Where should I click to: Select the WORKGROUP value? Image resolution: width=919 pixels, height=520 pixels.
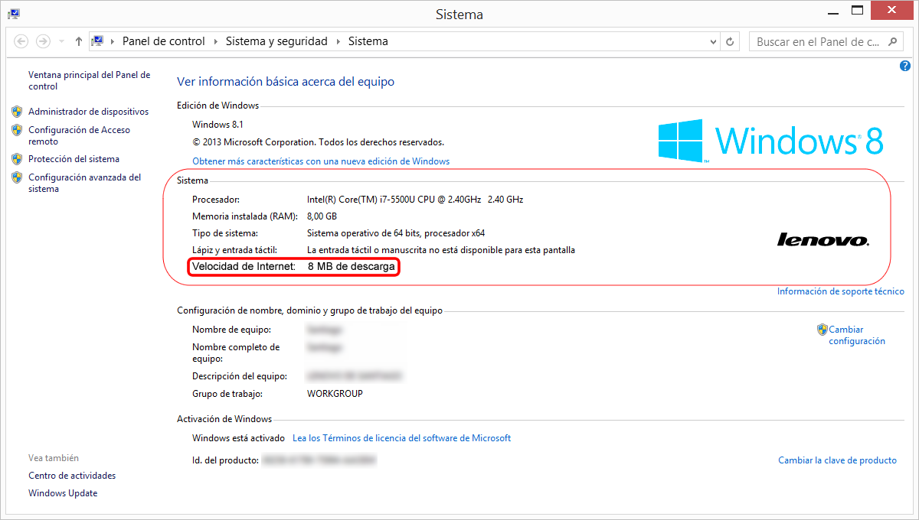[x=335, y=394]
